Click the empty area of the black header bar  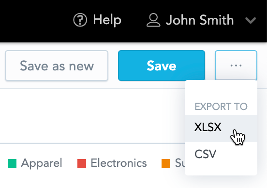pos(34,20)
